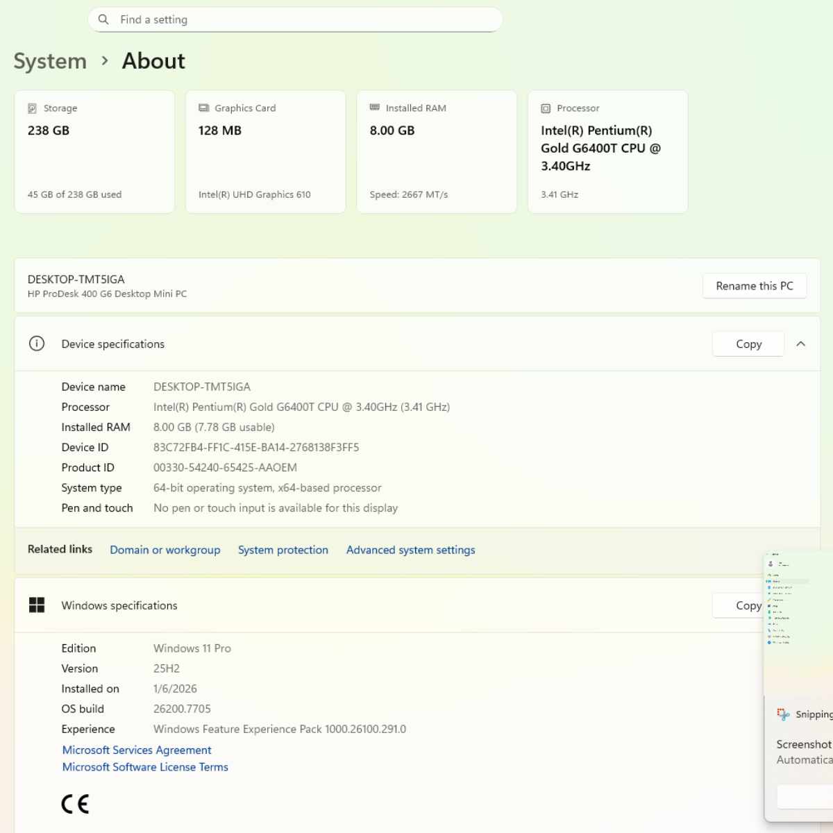
Task: Click the Speed: 2667 MT/s text
Action: [x=409, y=194]
